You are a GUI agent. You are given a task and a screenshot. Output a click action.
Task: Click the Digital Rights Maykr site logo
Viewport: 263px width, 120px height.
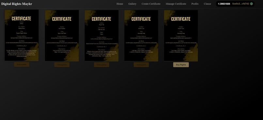(x=17, y=4)
